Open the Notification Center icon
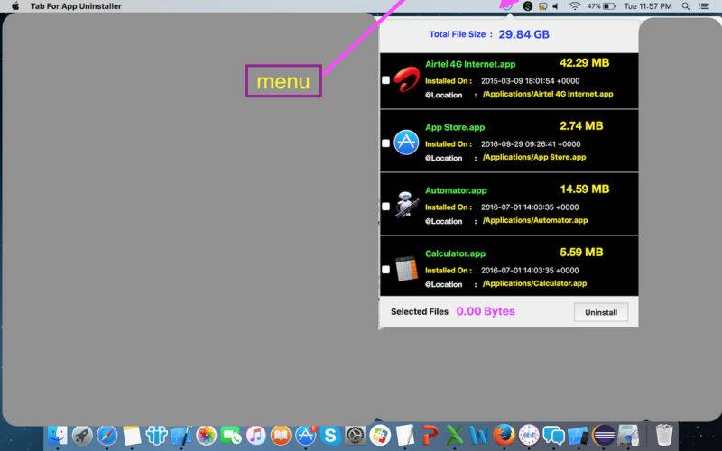 704,6
